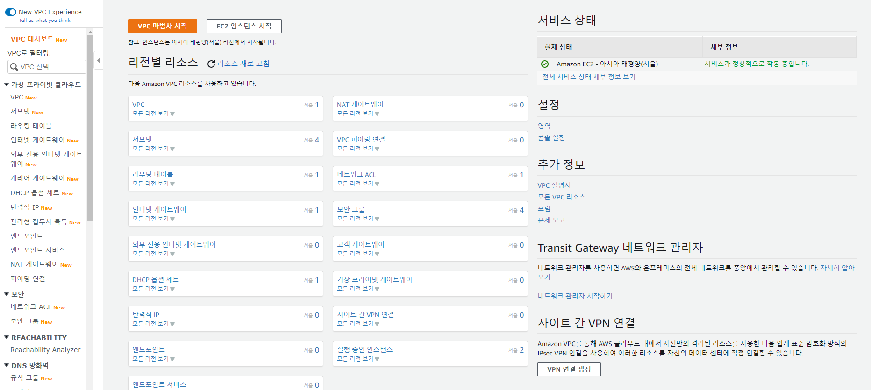The image size is (871, 390).
Task: Open 모든 리전 보기 dropdown under VPC card
Action: tap(154, 113)
